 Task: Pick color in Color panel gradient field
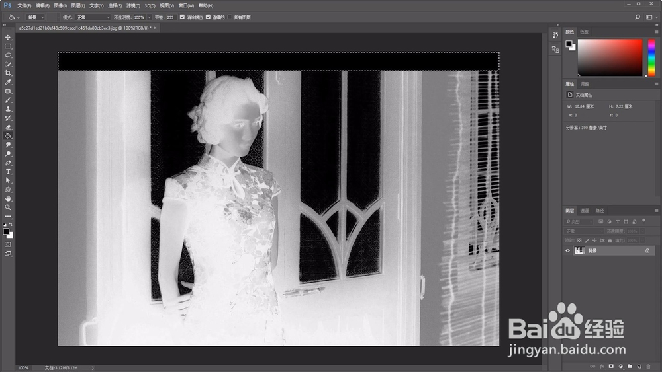click(610, 57)
